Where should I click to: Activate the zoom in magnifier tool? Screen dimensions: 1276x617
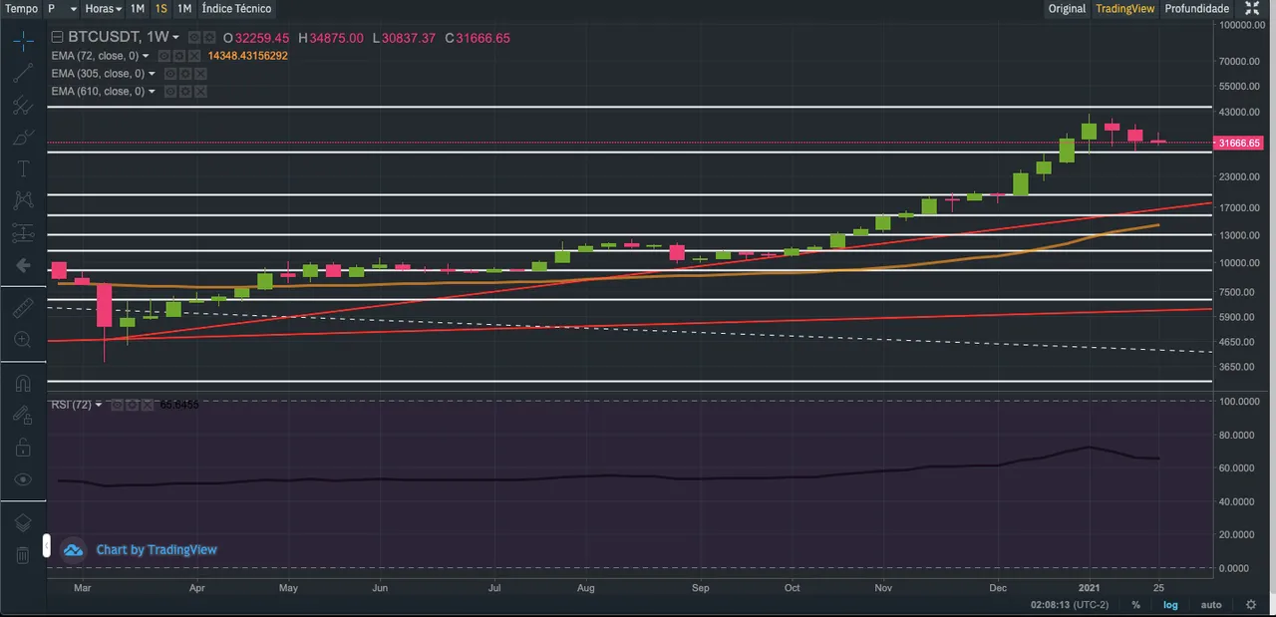(23, 340)
